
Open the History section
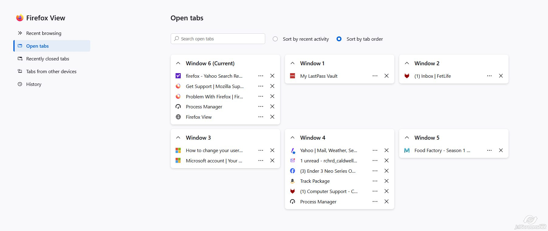click(x=52, y=84)
